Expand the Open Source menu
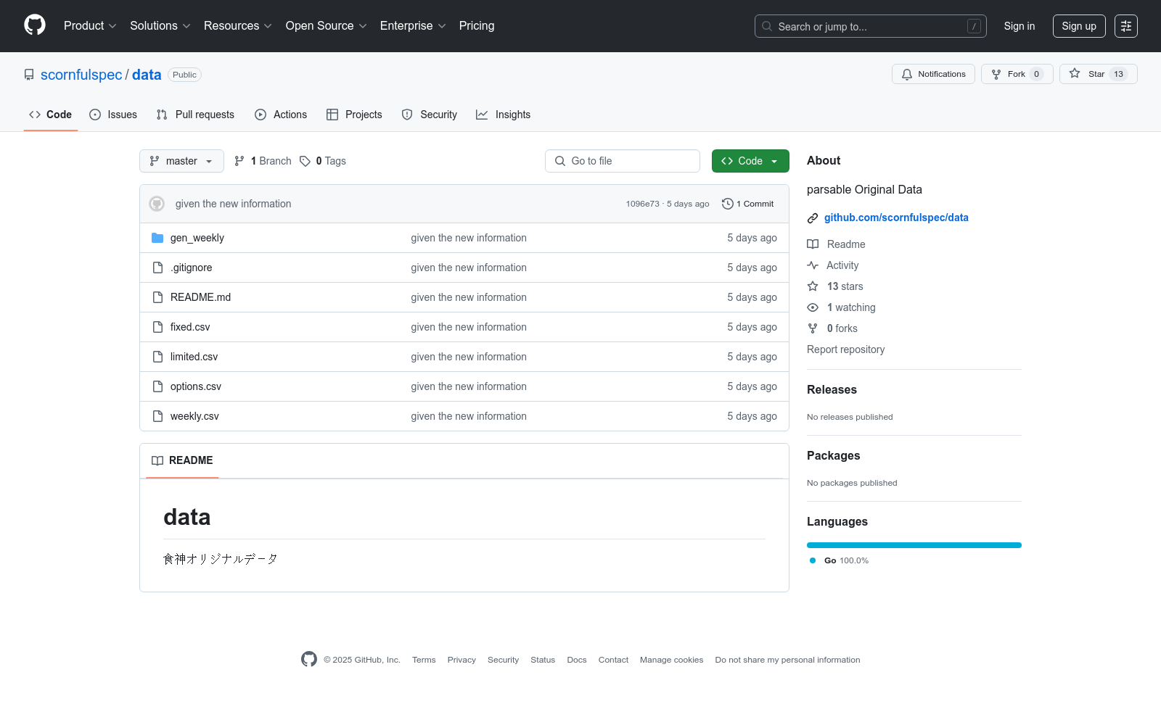Image resolution: width=1161 pixels, height=725 pixels. click(x=327, y=25)
